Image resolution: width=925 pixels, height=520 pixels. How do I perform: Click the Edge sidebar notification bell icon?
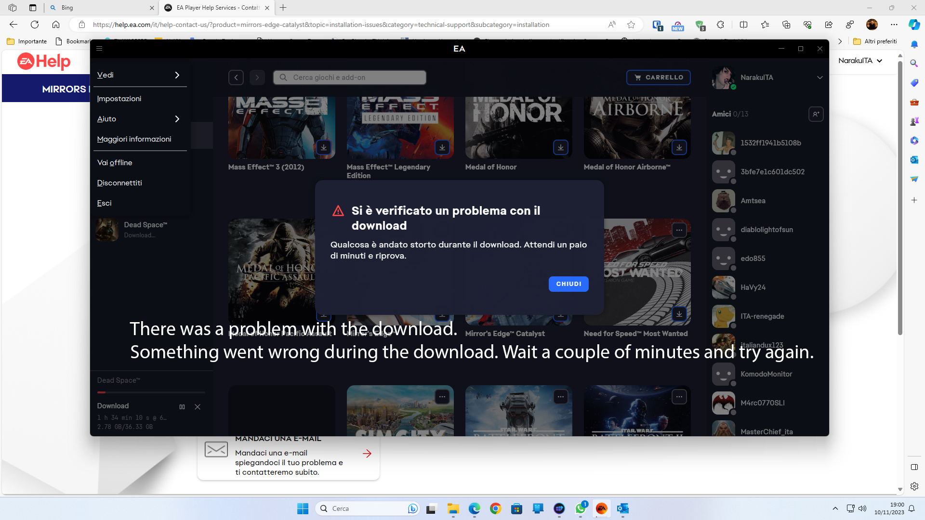(x=914, y=44)
